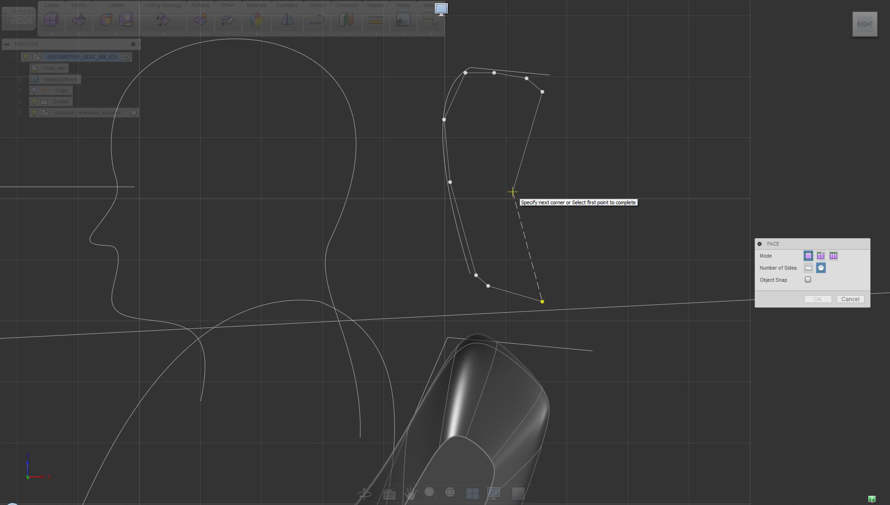Click the RIGHT view cube face
890x505 pixels.
point(865,24)
